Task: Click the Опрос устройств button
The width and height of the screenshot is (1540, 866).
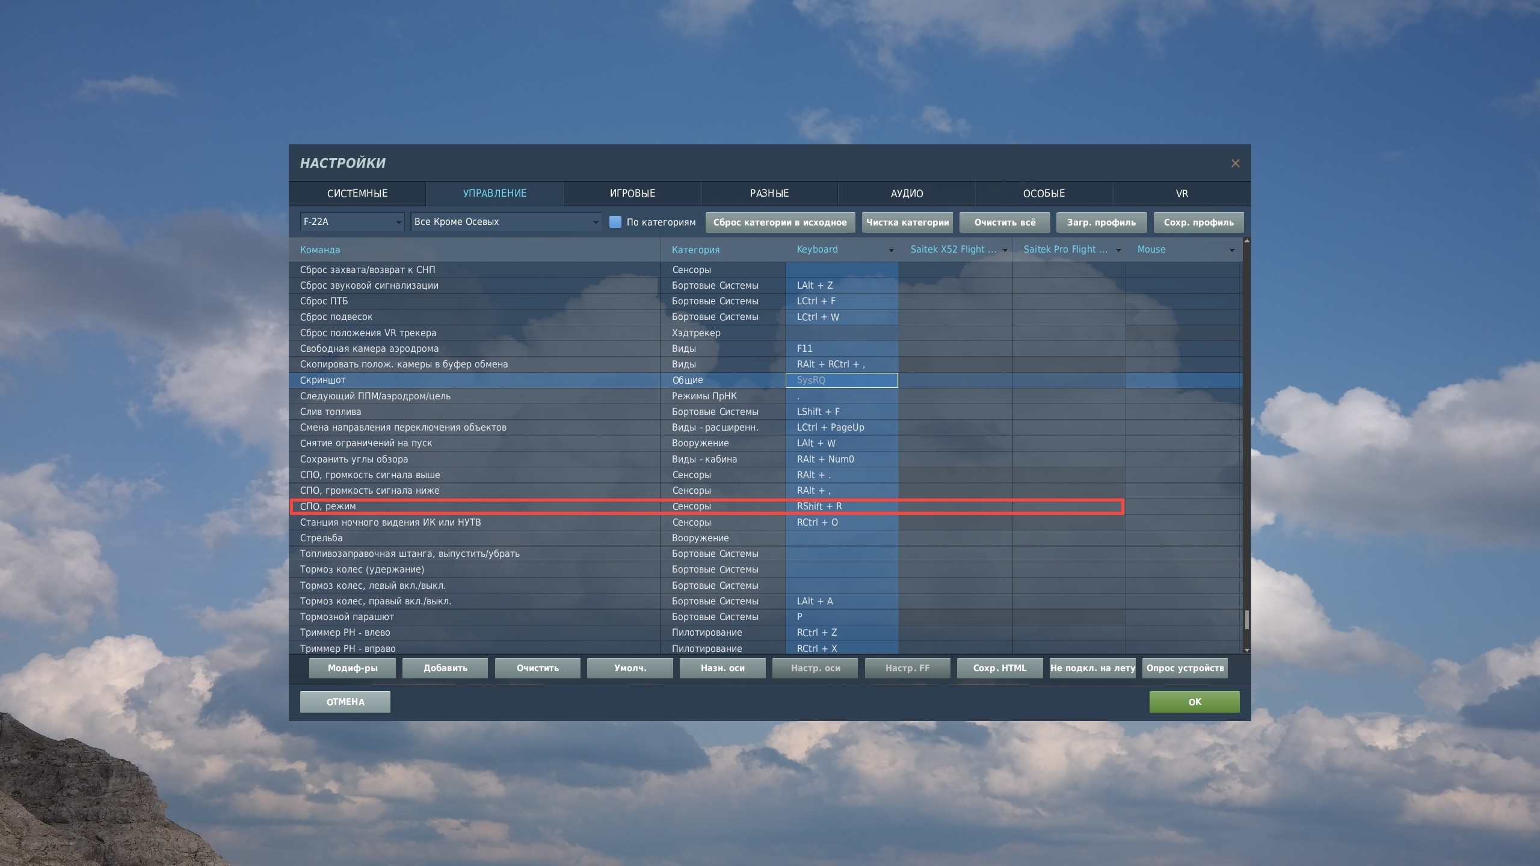Action: click(x=1185, y=668)
